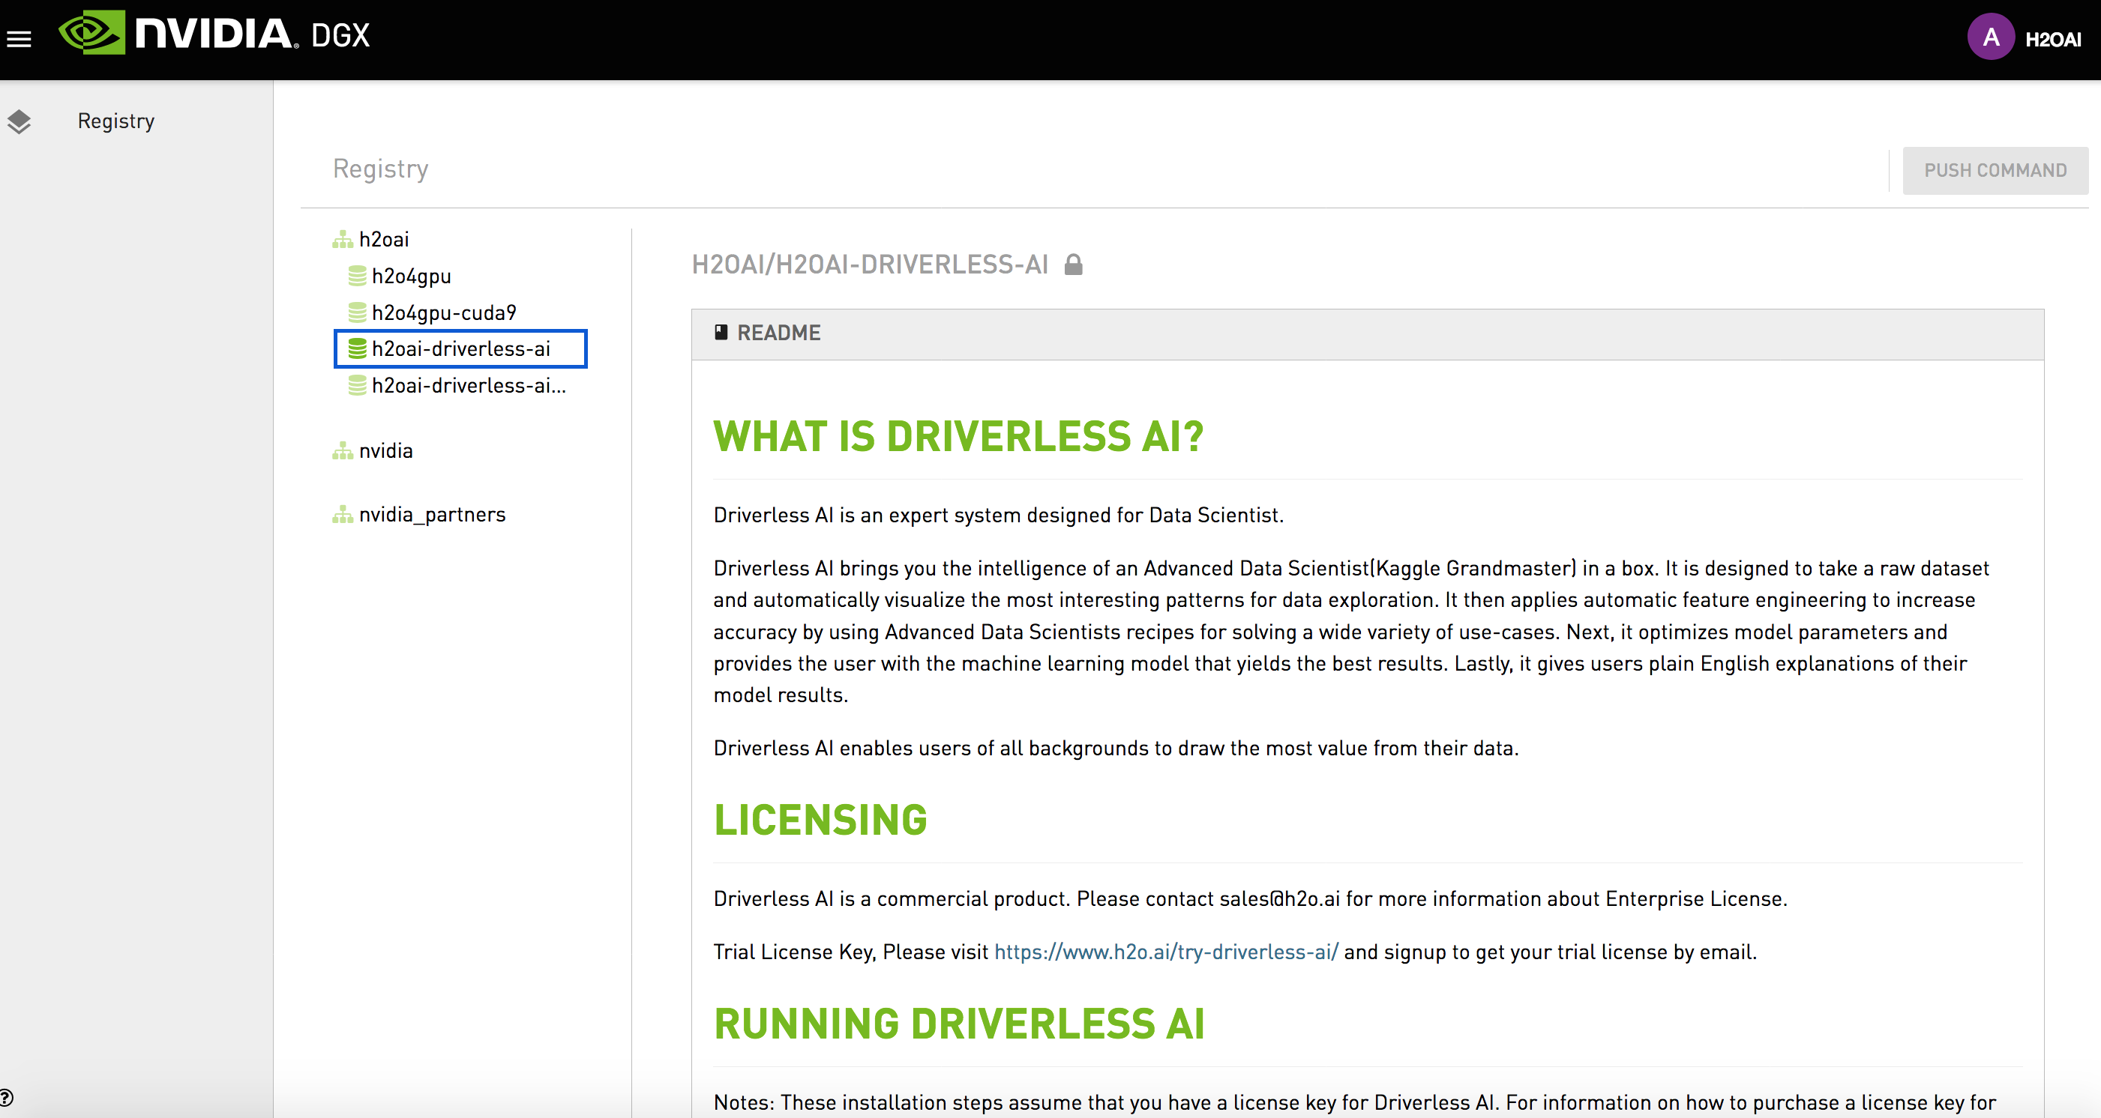2101x1118 pixels.
Task: Select the truncated h2oai-driverless-ai... repository
Action: (468, 385)
